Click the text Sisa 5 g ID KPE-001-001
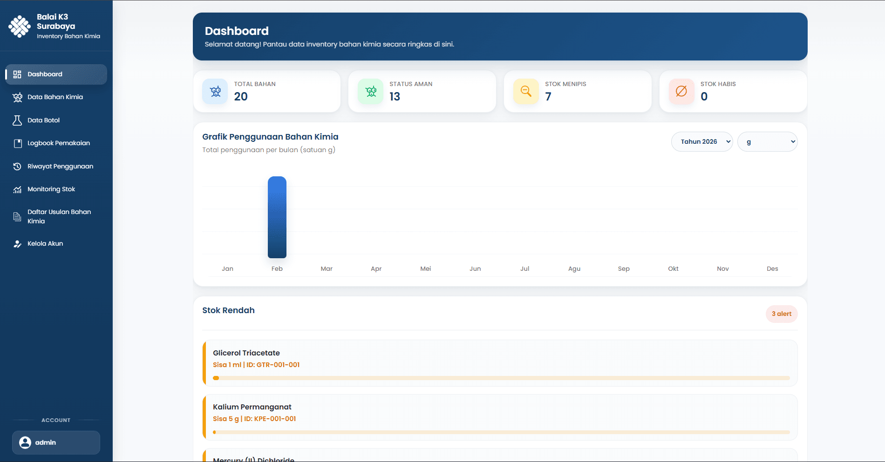Screen dimensions: 885x462 pos(254,419)
